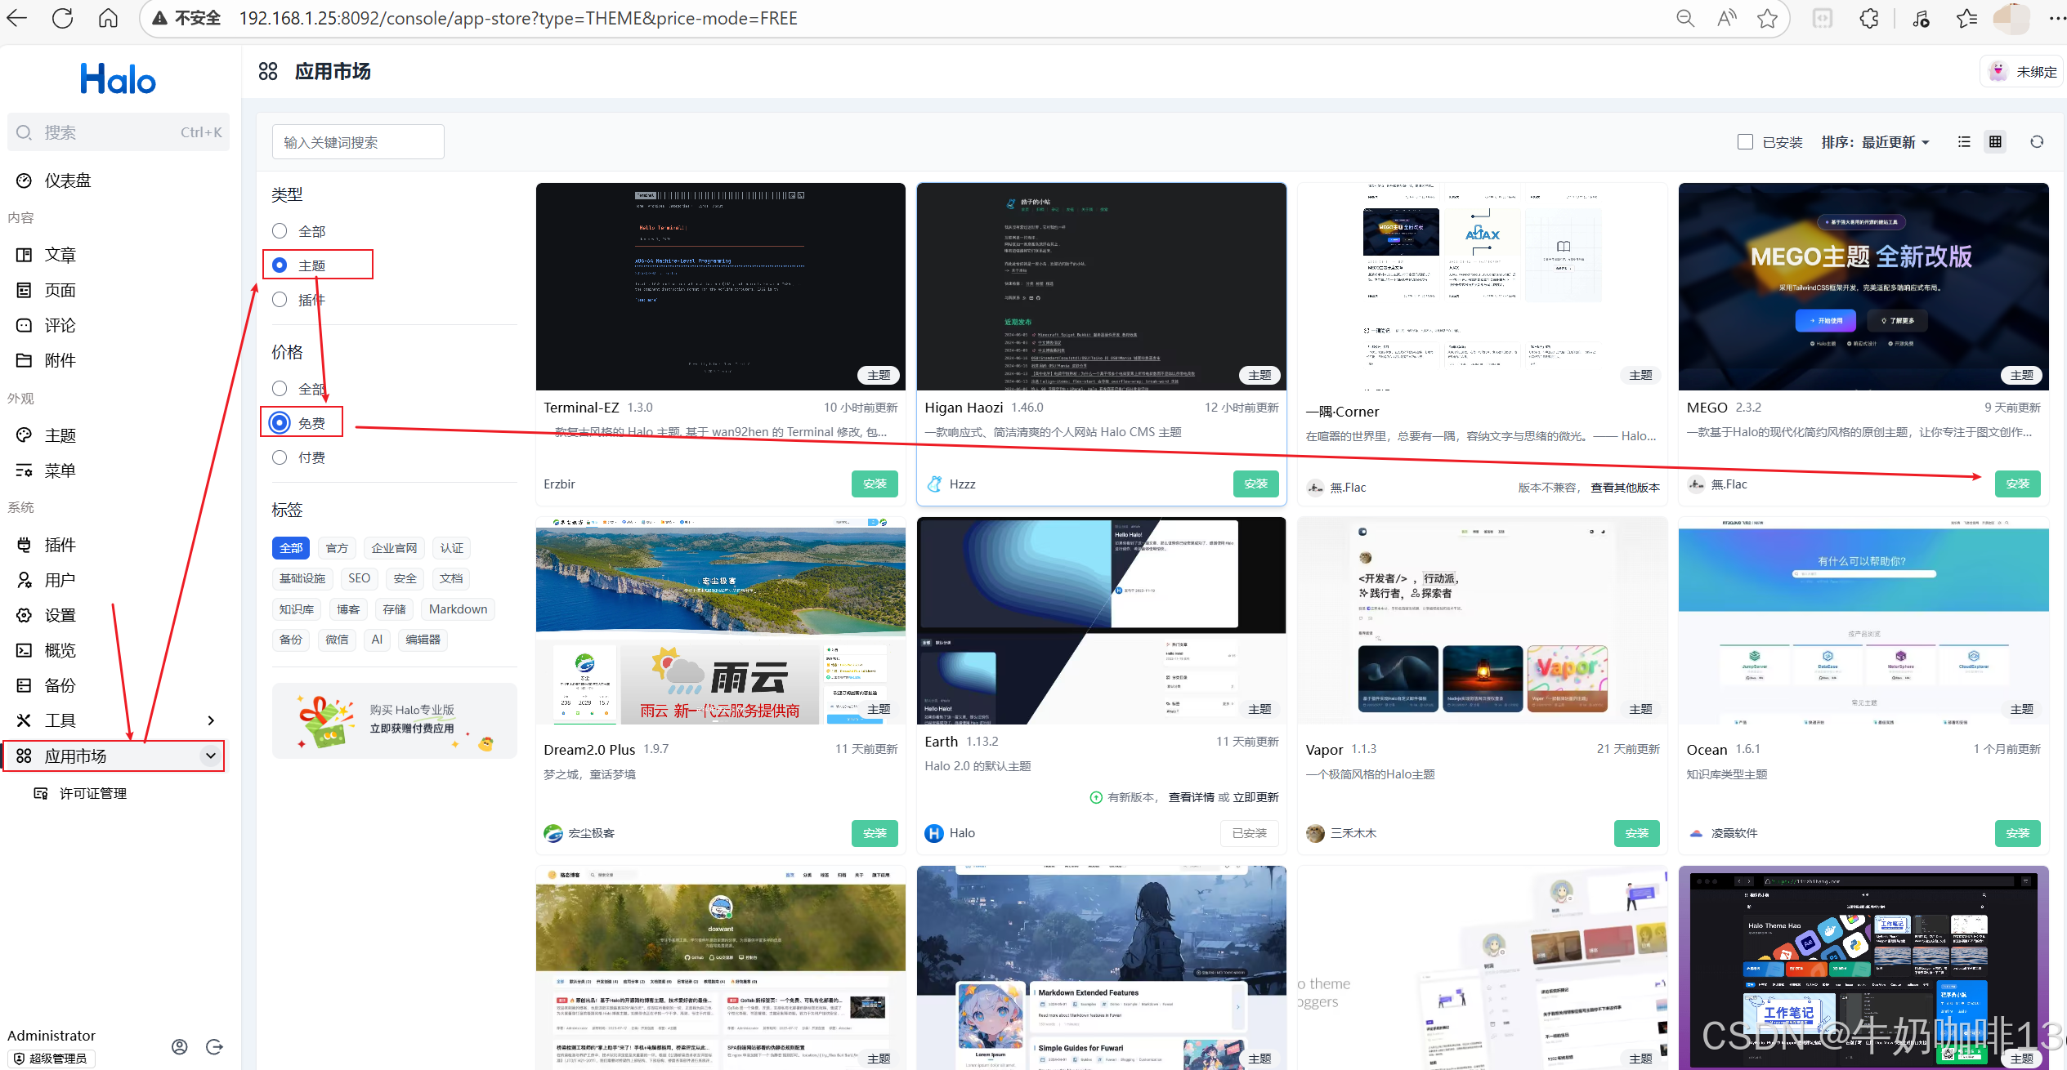Image resolution: width=2067 pixels, height=1070 pixels.
Task: Open 许可证管理 in sidebar menu
Action: tap(92, 793)
